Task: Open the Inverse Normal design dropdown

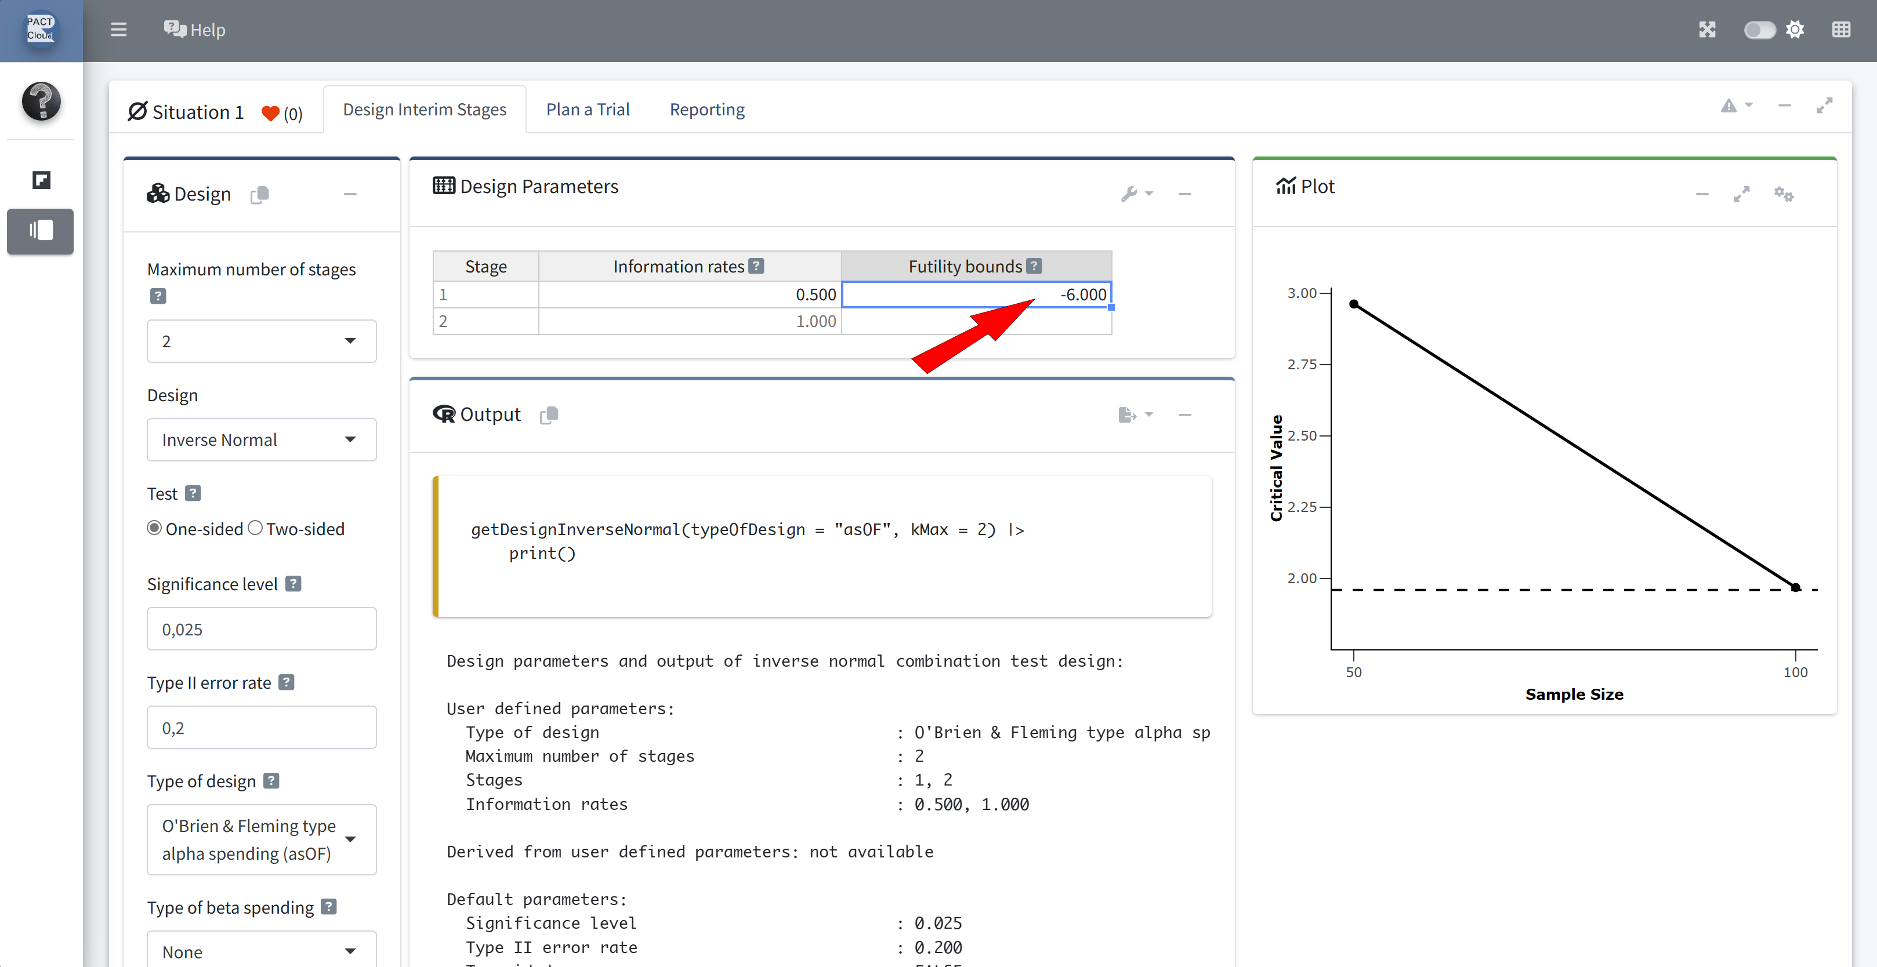Action: (x=261, y=439)
